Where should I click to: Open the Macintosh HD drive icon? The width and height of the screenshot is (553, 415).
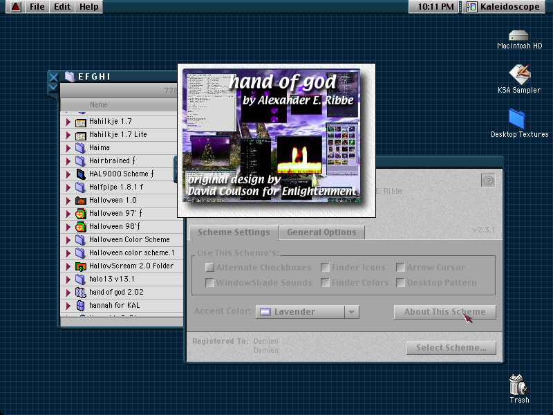(518, 35)
